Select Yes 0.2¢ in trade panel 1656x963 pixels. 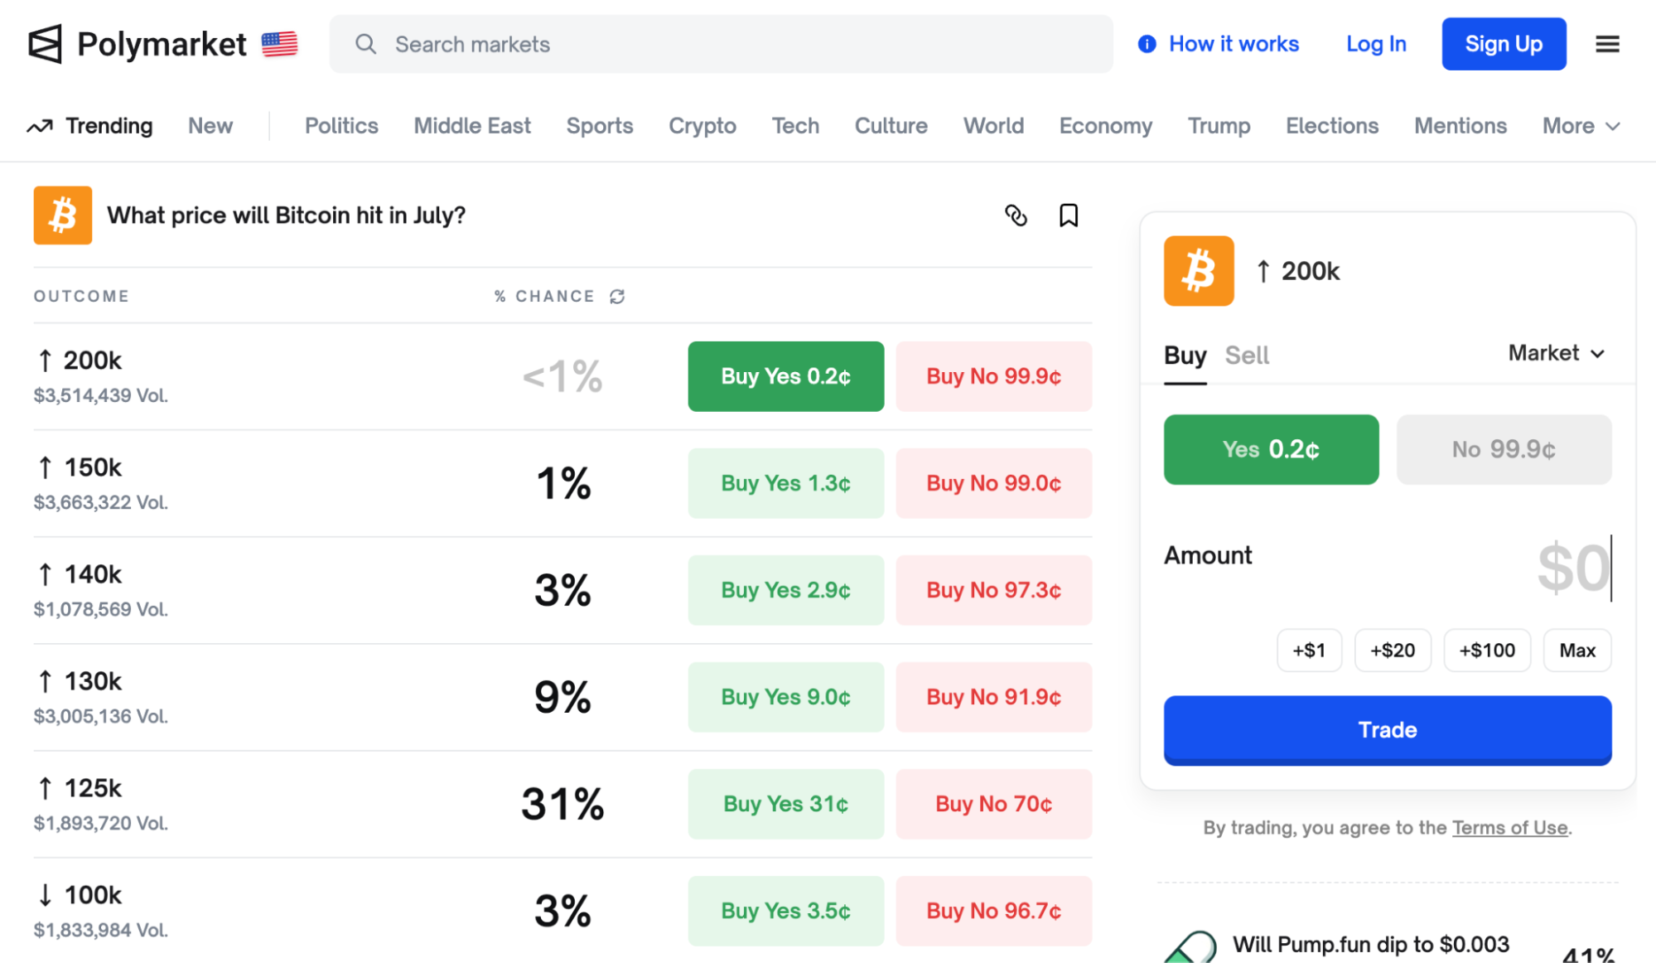tap(1271, 449)
